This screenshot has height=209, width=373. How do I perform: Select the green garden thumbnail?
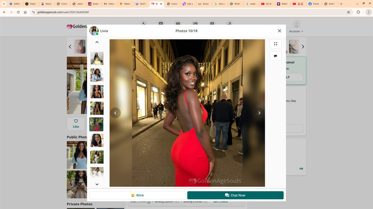(x=97, y=157)
